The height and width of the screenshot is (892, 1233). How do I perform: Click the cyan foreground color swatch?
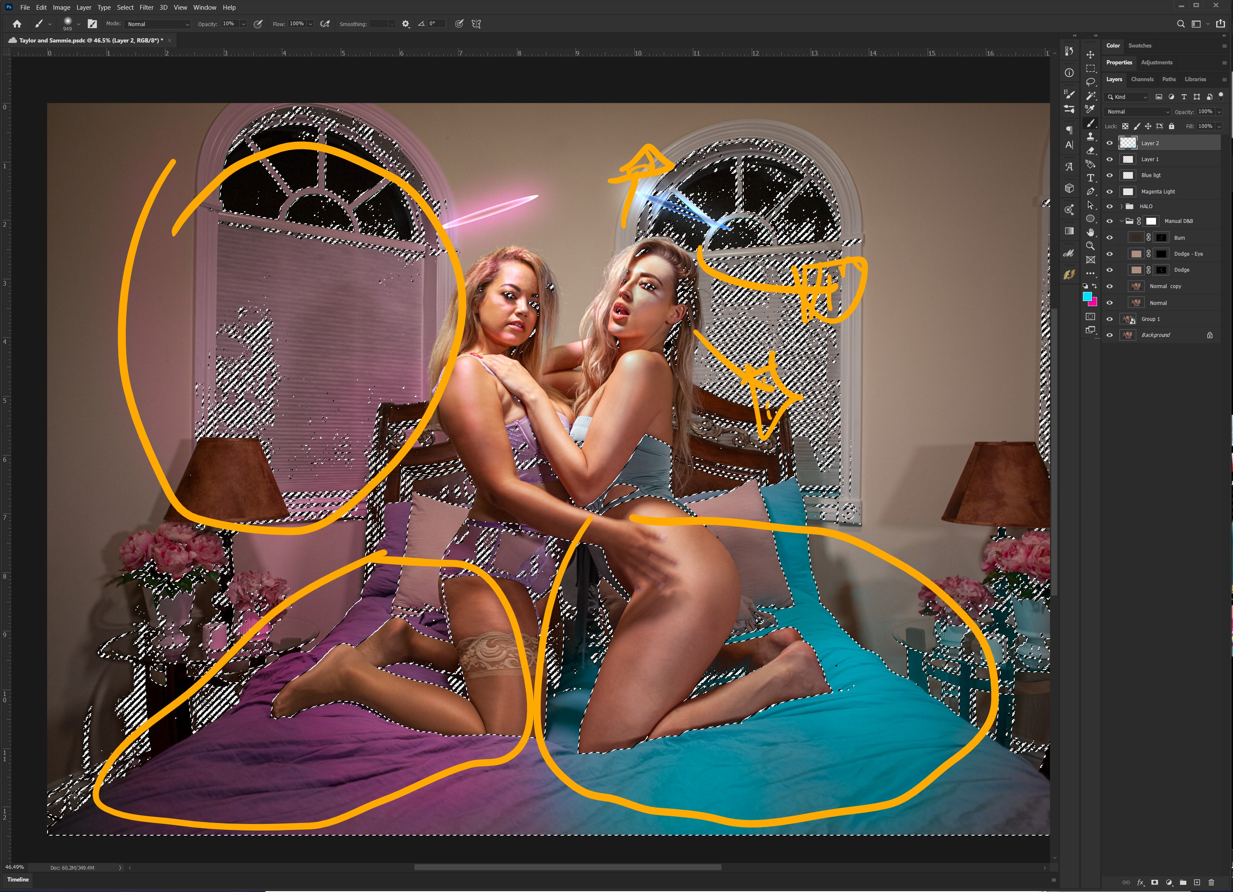(1087, 296)
